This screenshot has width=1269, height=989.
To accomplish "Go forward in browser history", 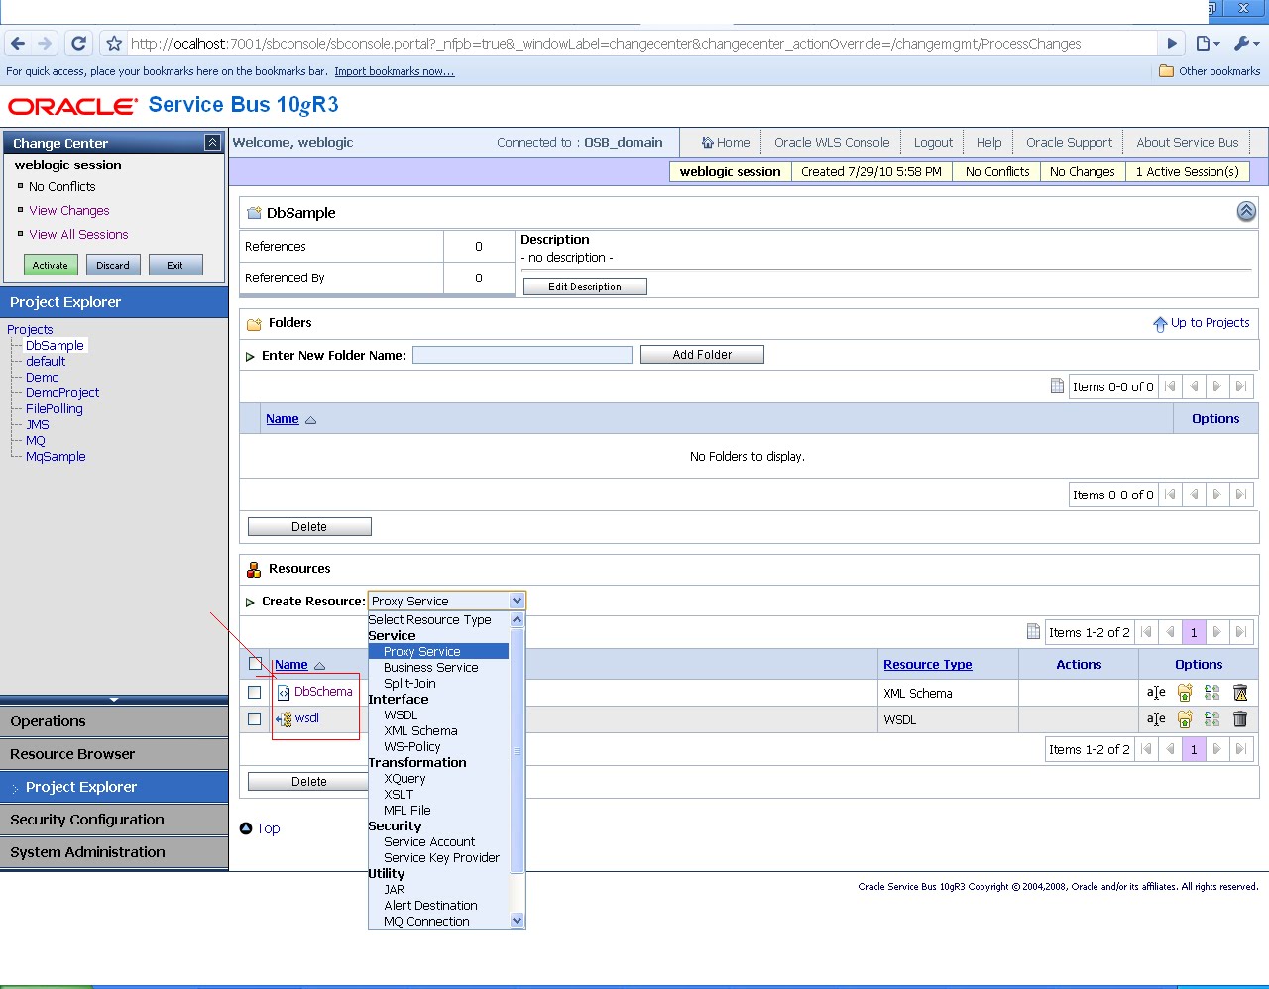I will [x=45, y=44].
